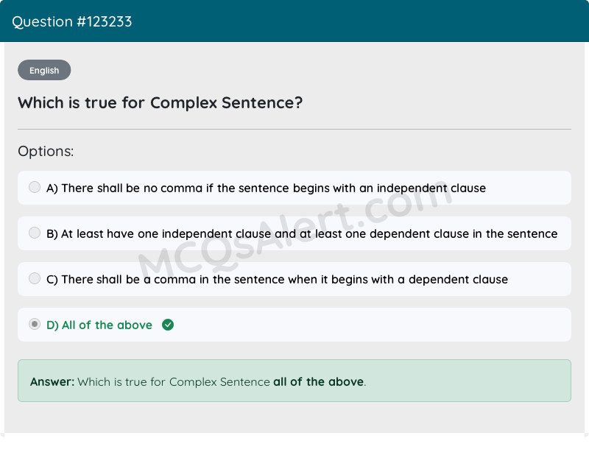
Task: Select radio button for option C
Action: (35, 278)
